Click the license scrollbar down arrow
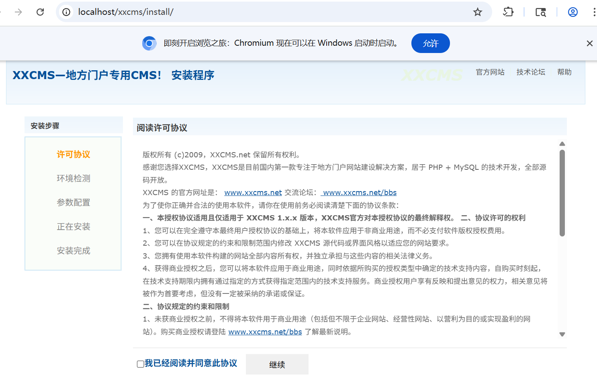This screenshot has width=597, height=389. click(562, 334)
